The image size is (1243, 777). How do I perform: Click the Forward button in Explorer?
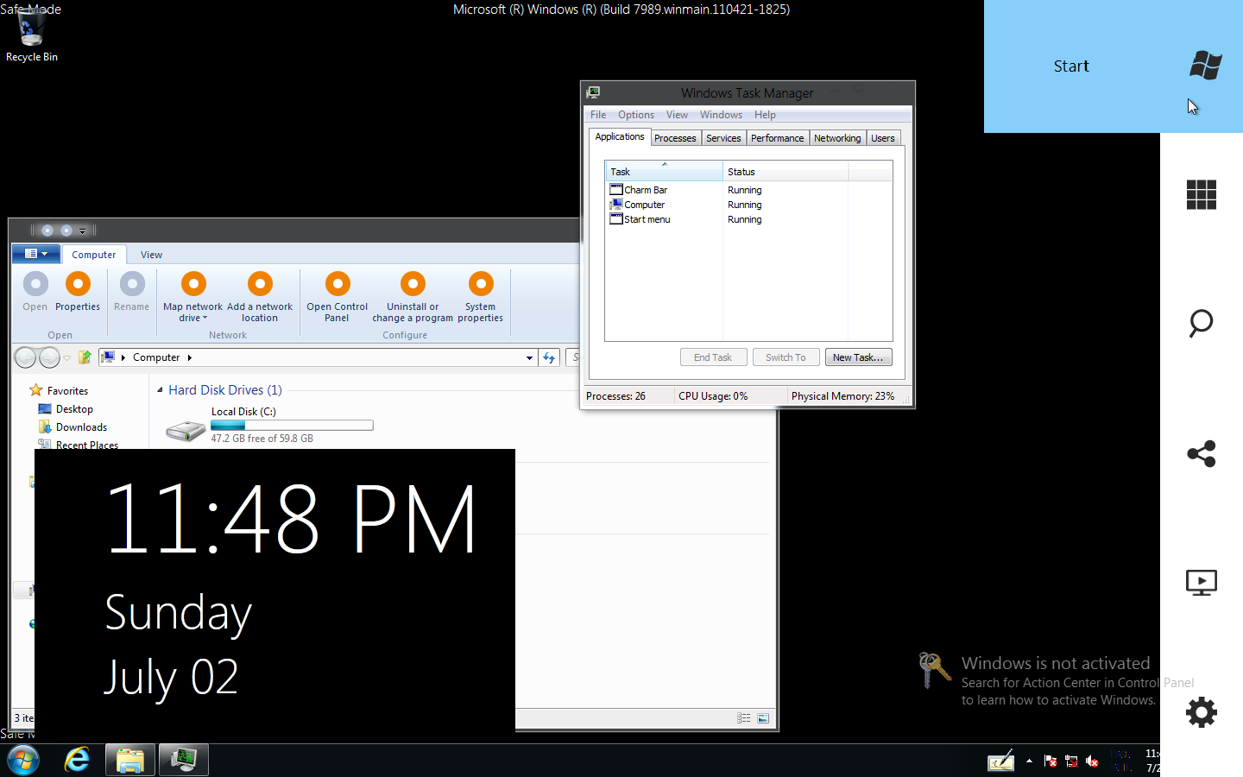(x=50, y=357)
